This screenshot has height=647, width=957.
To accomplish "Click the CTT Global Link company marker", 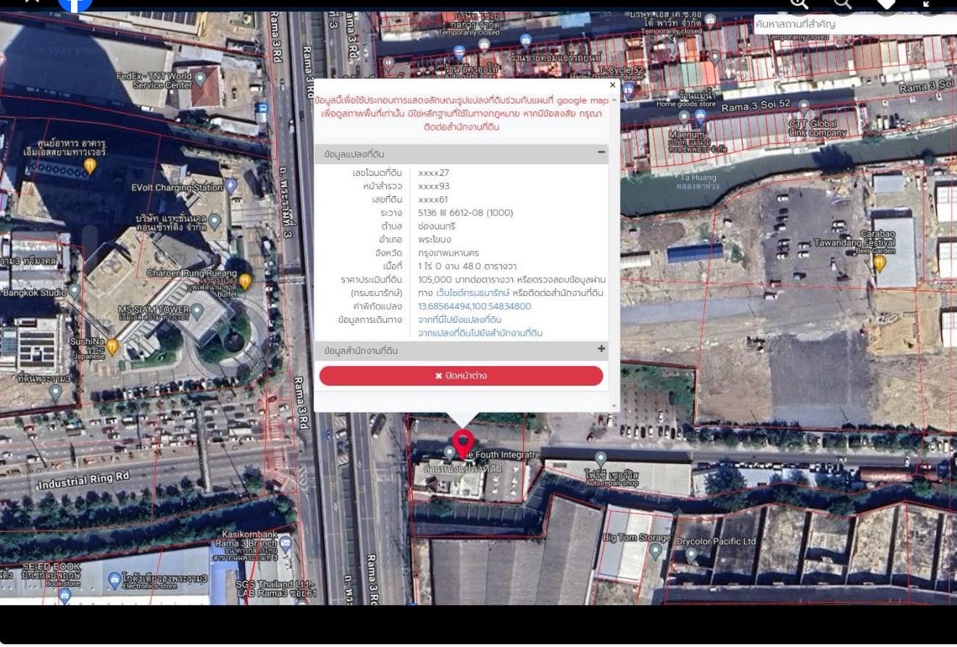I will coord(803,108).
